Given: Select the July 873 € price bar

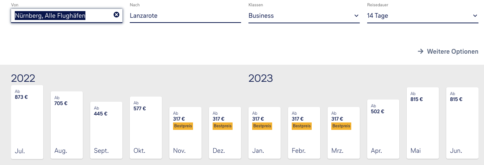Looking at the screenshot, I should [27, 122].
